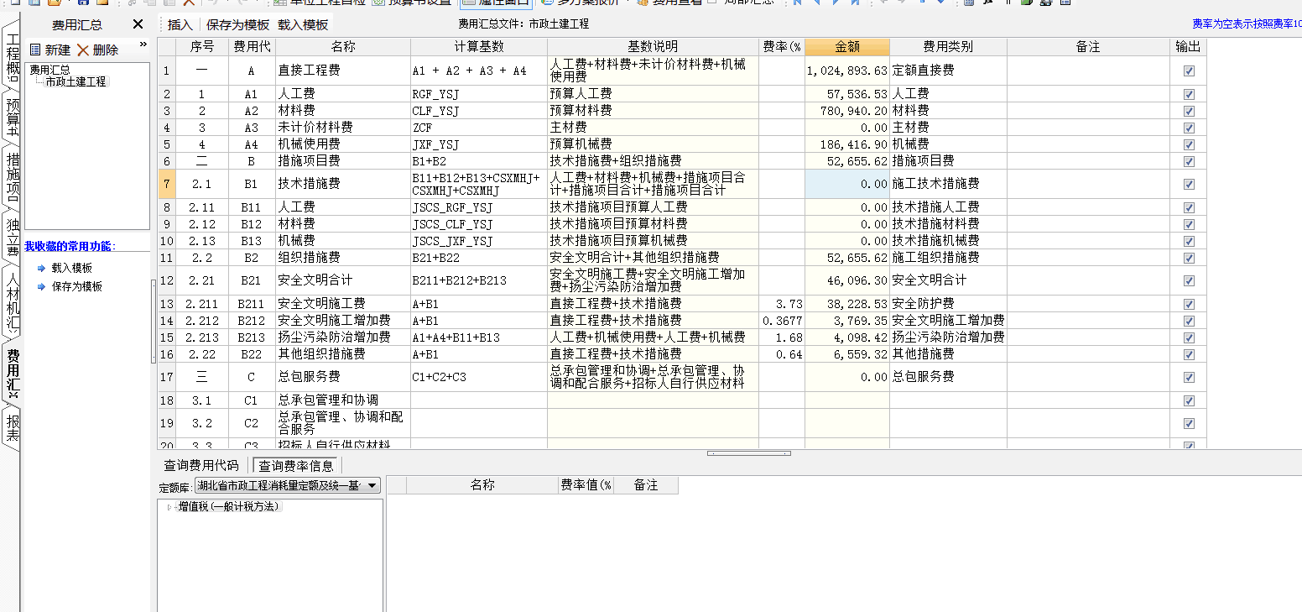Switch to the 预算书 vertical tab
The image size is (1302, 612).
click(x=12, y=117)
